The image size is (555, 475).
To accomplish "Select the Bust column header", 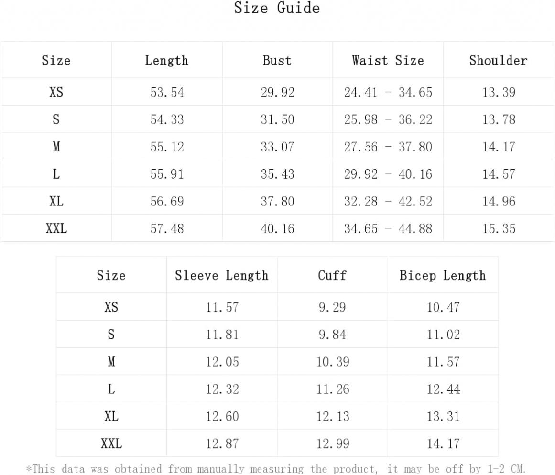I will [x=277, y=61].
